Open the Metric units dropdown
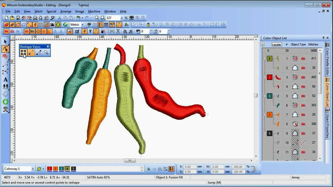This screenshot has width=333, height=187. [x=82, y=25]
